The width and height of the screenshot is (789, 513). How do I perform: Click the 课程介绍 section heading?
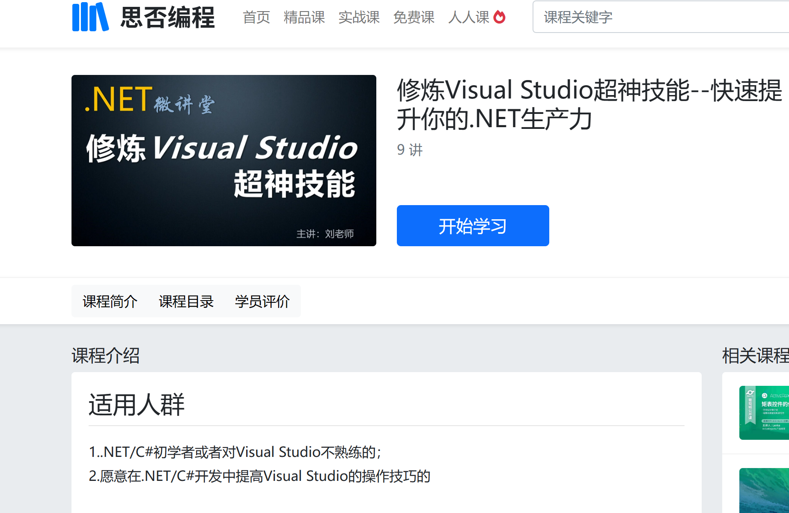[x=106, y=356]
